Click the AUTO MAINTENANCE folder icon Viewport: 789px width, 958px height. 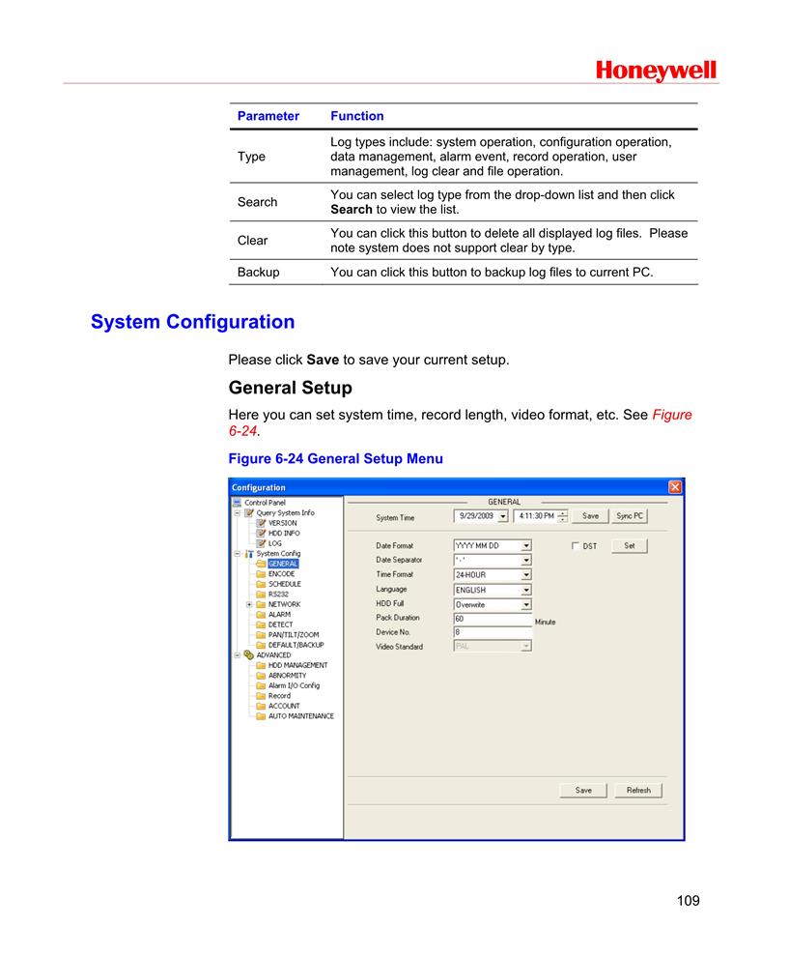coord(261,716)
